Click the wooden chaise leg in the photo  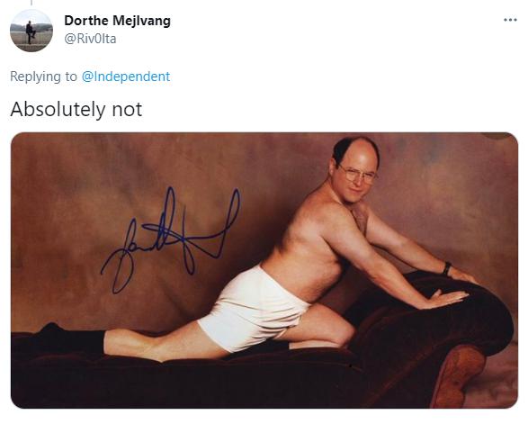pyautogui.click(x=457, y=375)
